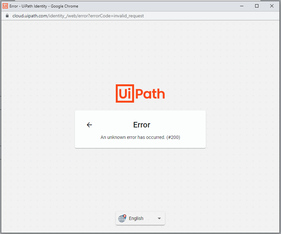
Task: Click the back arrow on the Error card
Action: click(89, 125)
